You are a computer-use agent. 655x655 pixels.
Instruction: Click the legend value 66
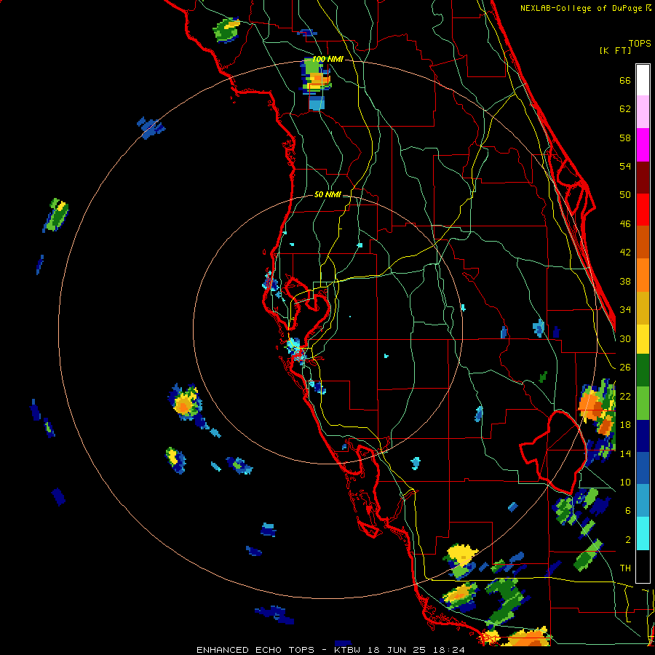point(625,81)
